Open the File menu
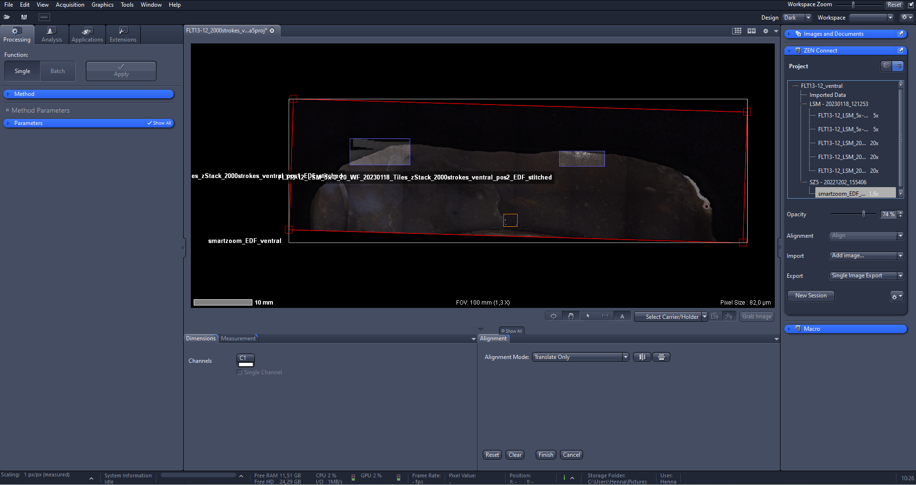 tap(9, 5)
